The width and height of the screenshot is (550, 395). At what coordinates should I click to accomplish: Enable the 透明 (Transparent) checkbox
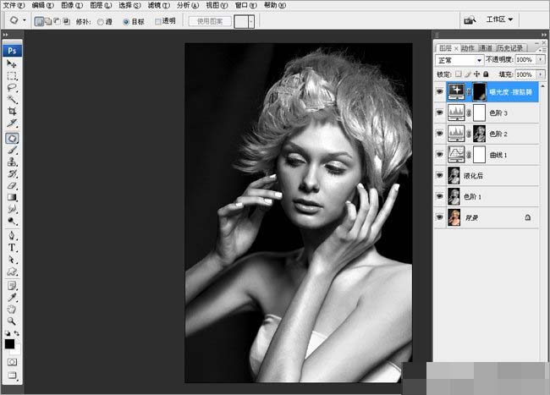point(158,20)
